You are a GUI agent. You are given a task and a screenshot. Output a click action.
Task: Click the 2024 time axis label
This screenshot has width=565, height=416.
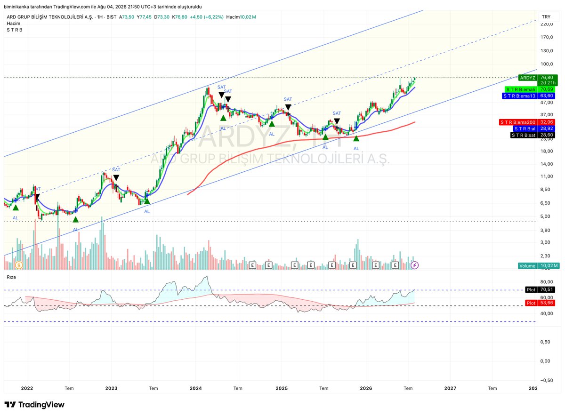pyautogui.click(x=196, y=389)
